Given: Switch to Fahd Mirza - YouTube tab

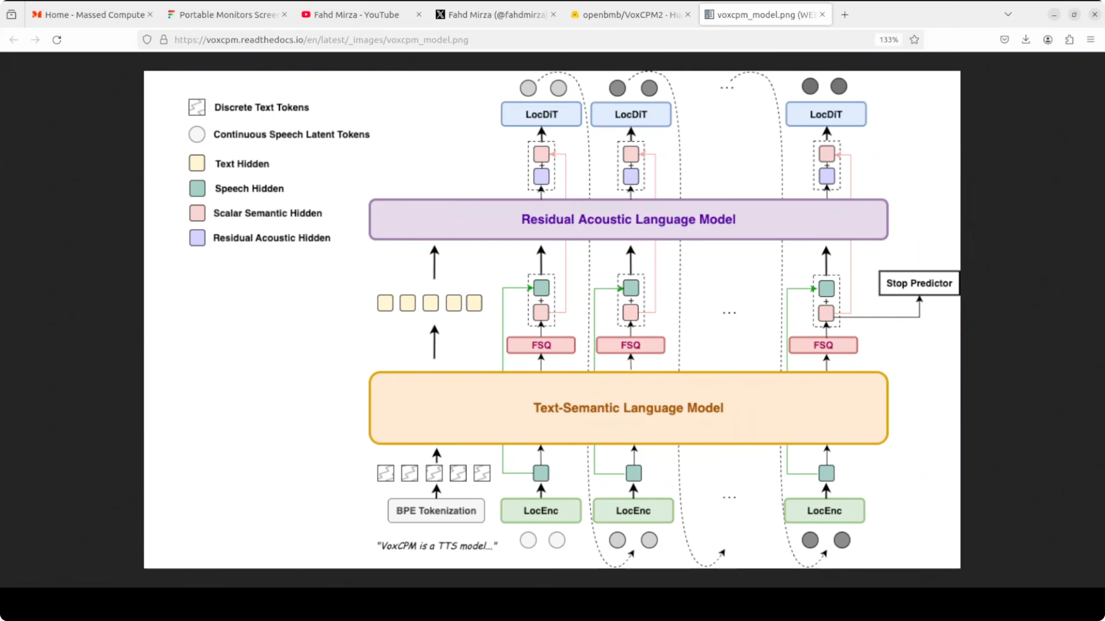Looking at the screenshot, I should pos(356,15).
